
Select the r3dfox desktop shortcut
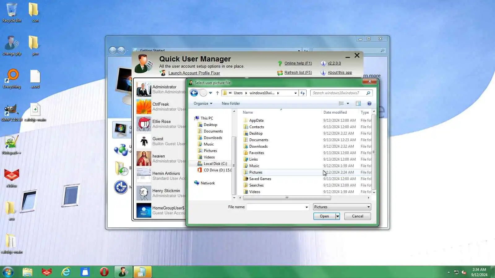[12, 178]
